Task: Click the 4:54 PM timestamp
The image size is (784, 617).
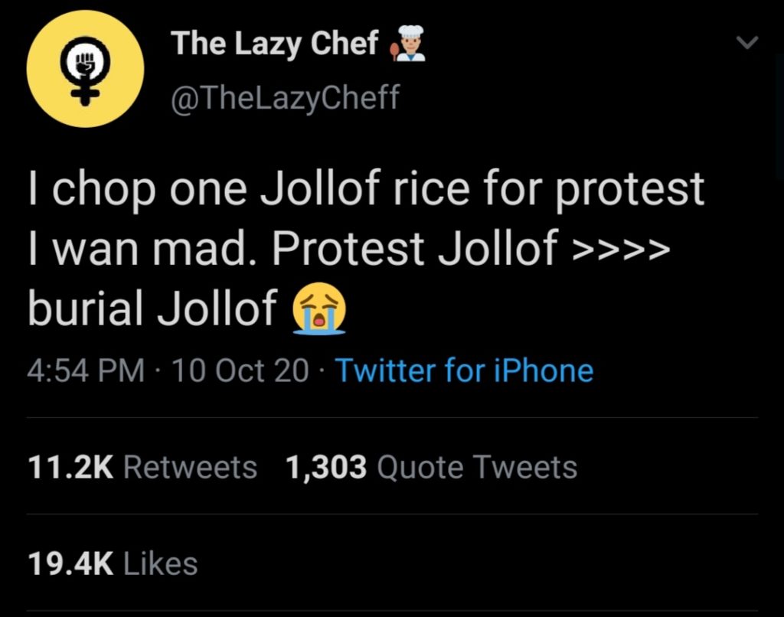Action: (86, 371)
